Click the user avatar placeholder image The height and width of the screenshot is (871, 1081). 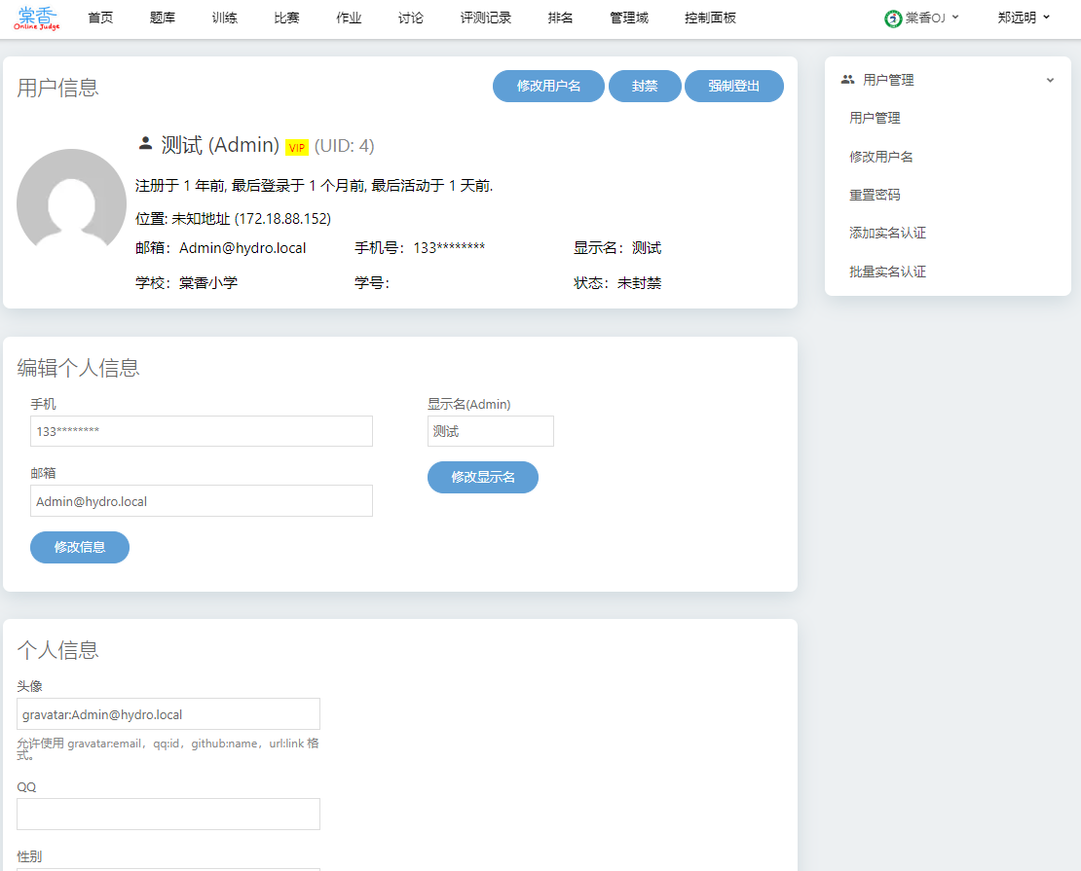tap(71, 203)
